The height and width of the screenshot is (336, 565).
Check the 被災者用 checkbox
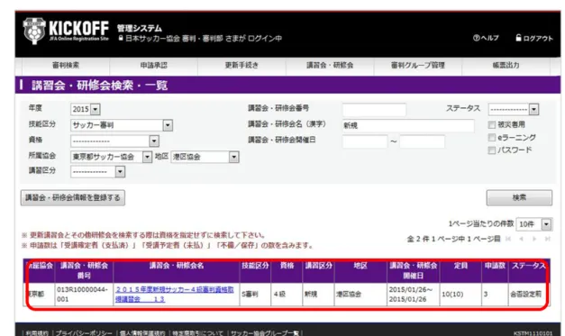491,125
